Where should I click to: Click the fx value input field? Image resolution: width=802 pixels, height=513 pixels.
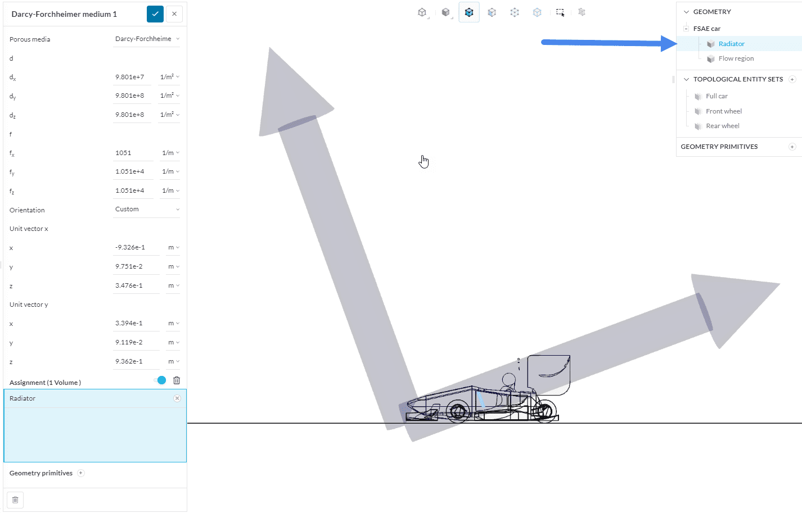(133, 153)
